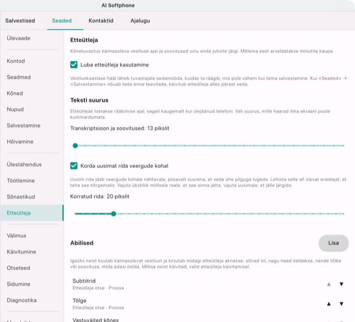Select the Subtiitrid assistant row
This screenshot has height=322, width=355.
pyautogui.click(x=210, y=284)
